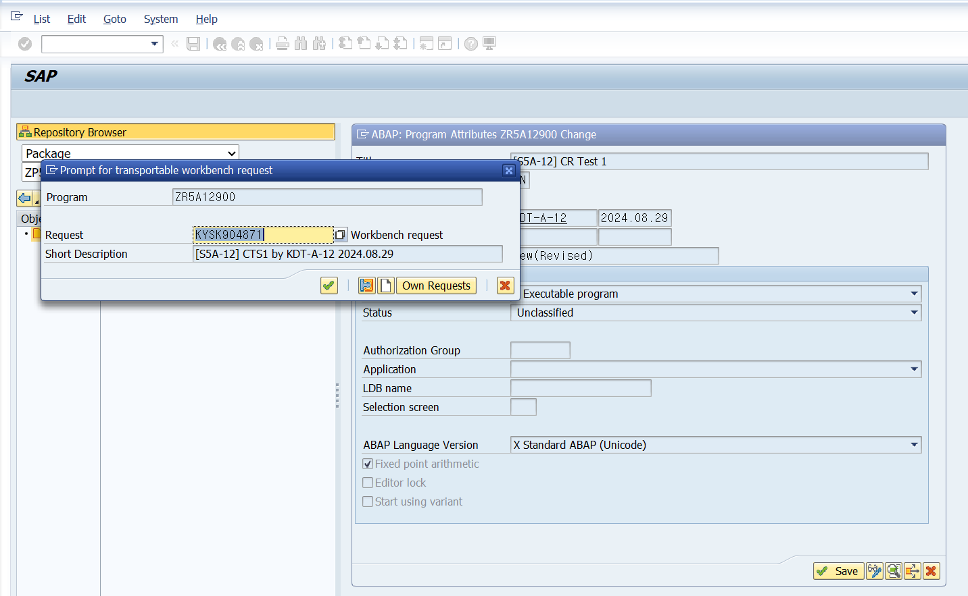Click the First Page icon
968x596 pixels.
(345, 44)
